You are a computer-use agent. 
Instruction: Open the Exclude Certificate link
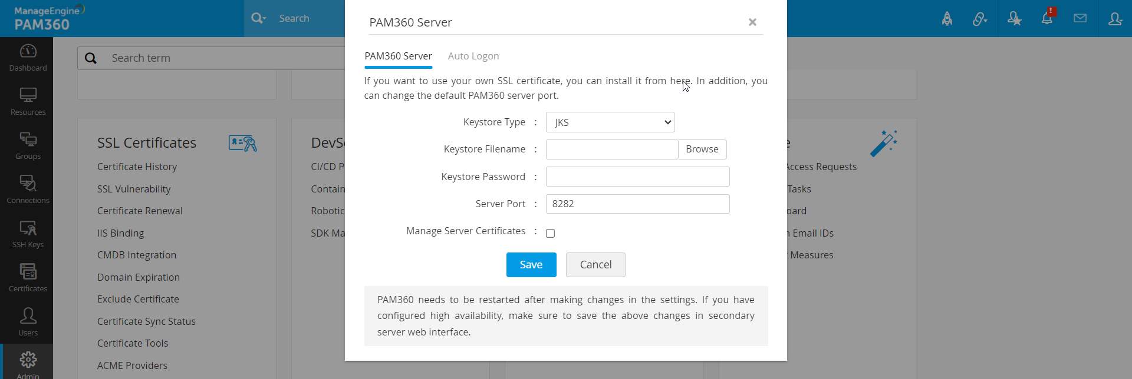tap(138, 299)
